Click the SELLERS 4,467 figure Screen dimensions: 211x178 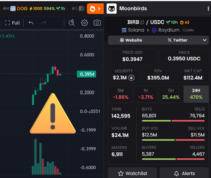(x=198, y=154)
